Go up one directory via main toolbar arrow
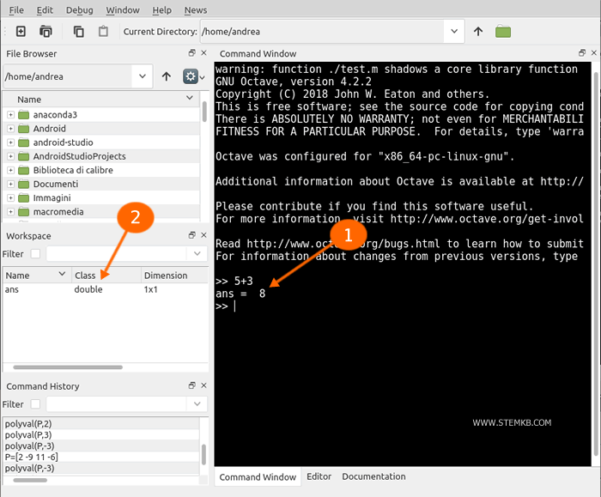The width and height of the screenshot is (601, 497). tap(478, 32)
